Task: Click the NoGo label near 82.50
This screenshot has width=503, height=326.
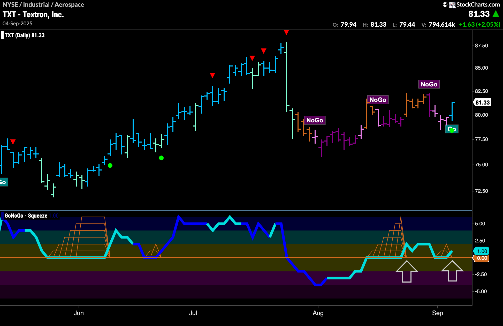Action: [x=429, y=84]
